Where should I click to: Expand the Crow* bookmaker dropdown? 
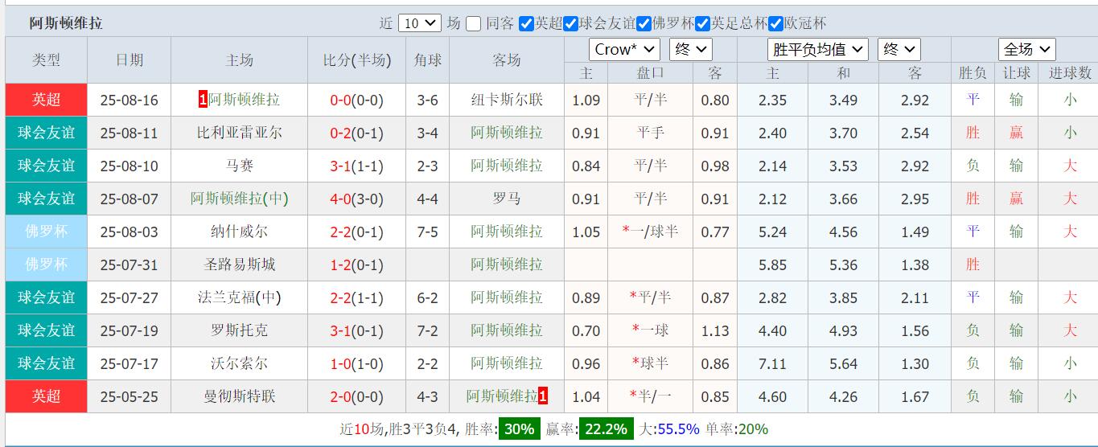pos(624,50)
